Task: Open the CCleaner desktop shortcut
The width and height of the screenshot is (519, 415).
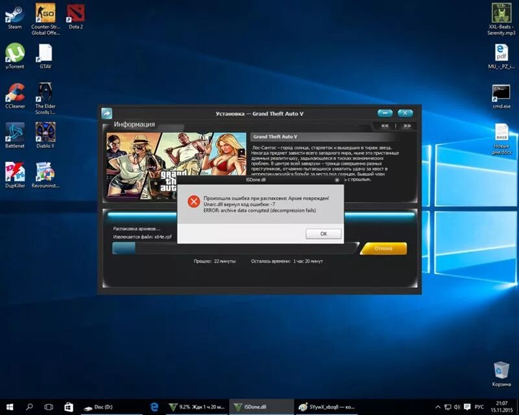Action: click(15, 96)
